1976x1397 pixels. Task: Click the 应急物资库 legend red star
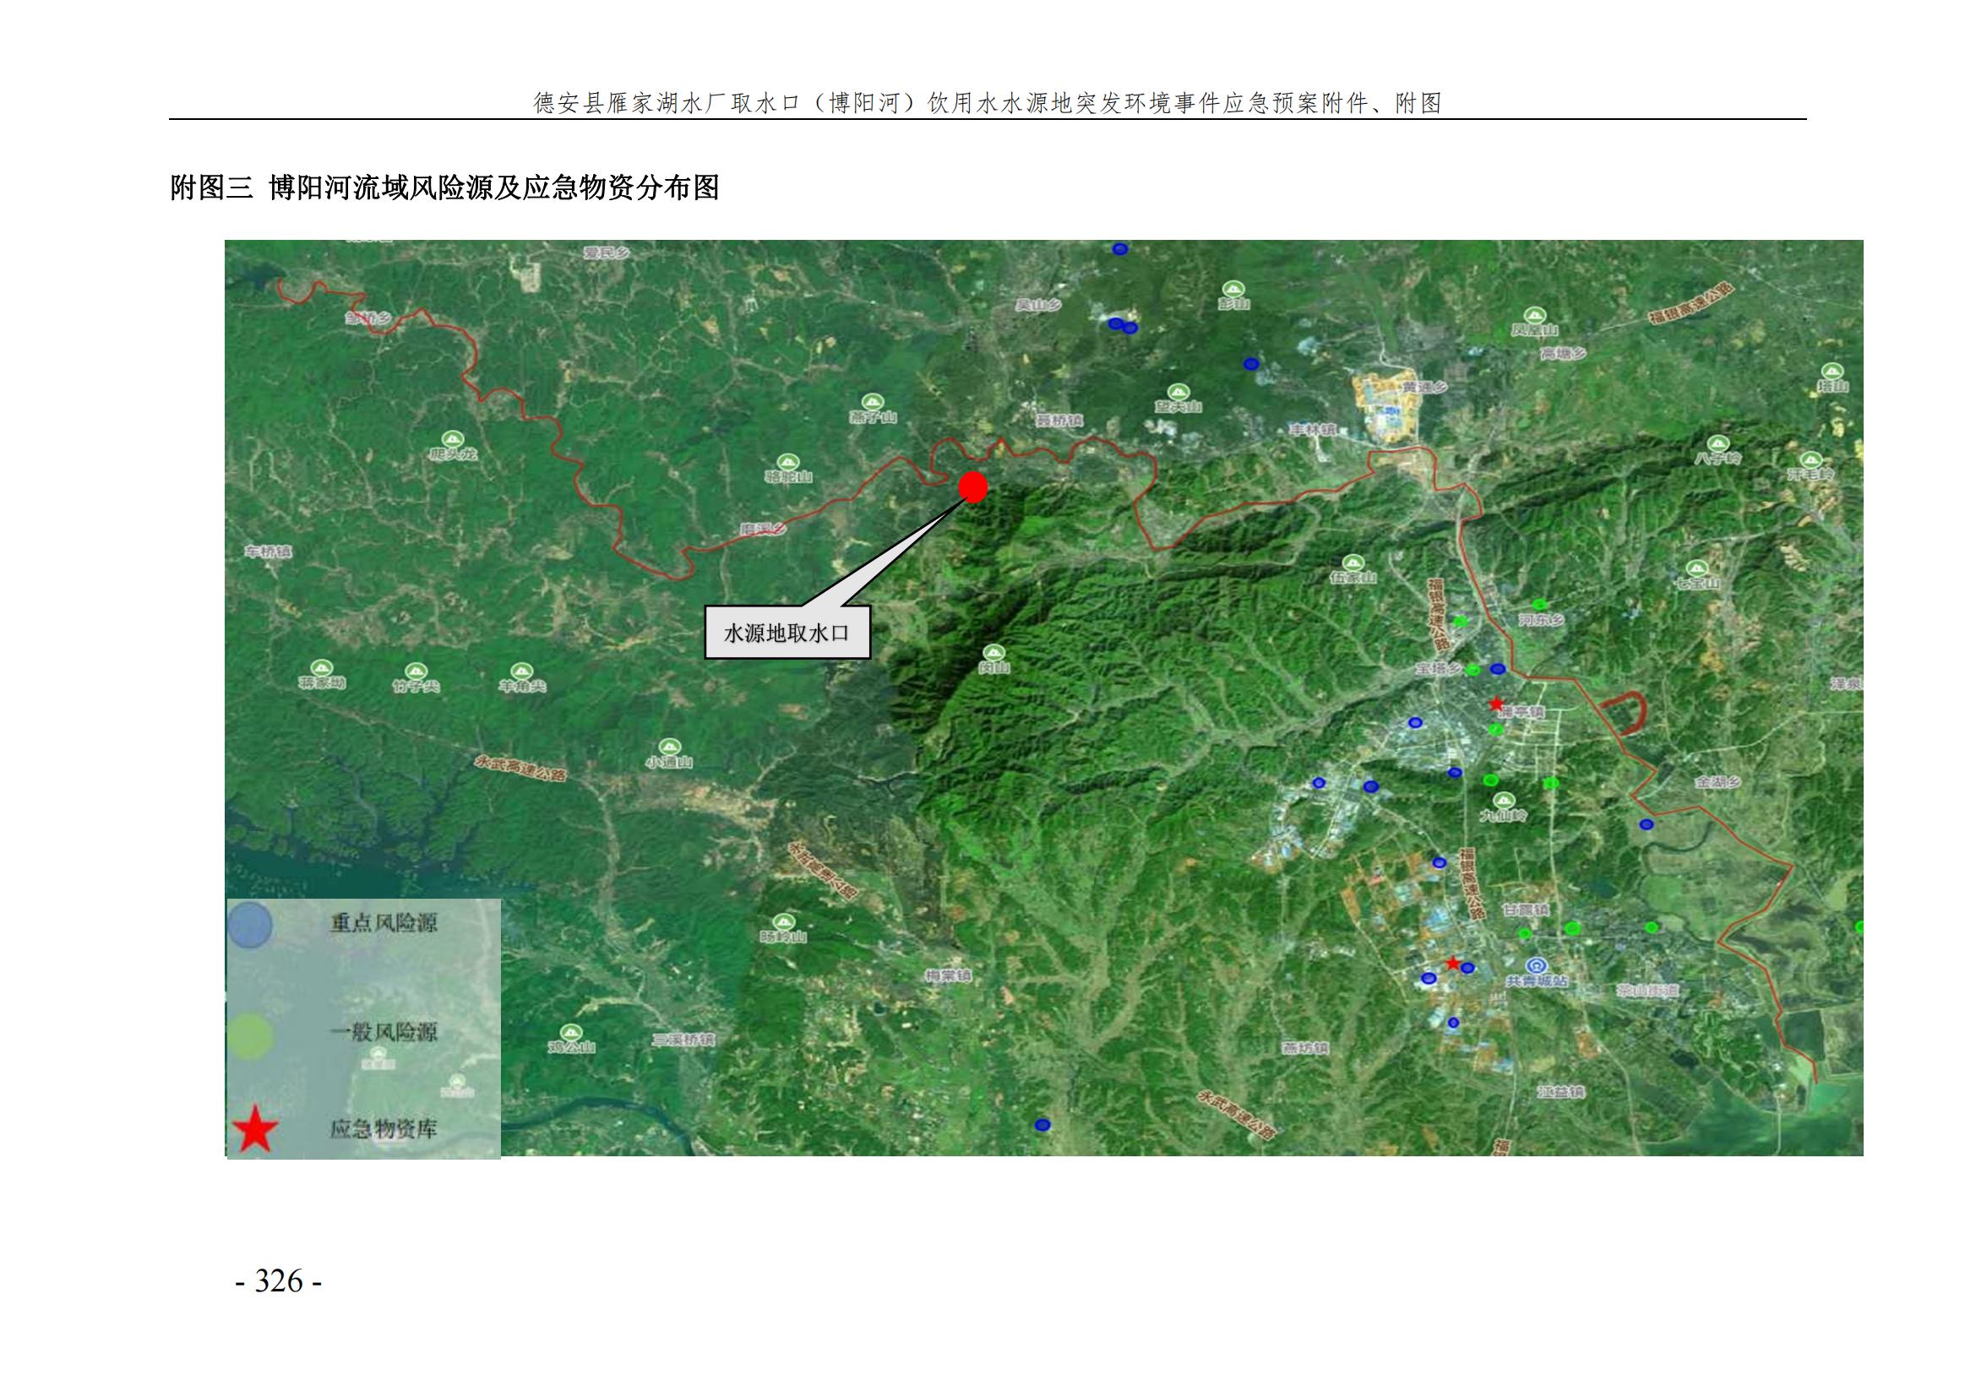click(x=254, y=1130)
